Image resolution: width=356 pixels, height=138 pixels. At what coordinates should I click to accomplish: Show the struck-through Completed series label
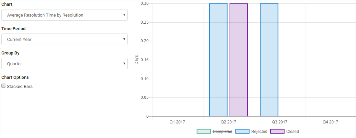[222, 132]
